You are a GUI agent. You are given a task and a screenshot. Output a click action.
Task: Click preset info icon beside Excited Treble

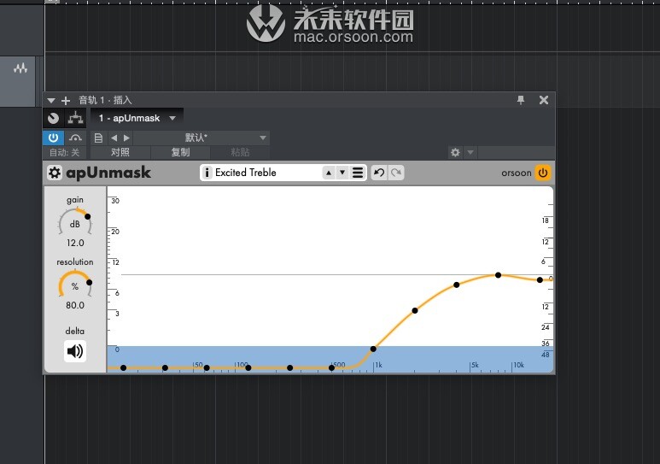click(x=207, y=173)
